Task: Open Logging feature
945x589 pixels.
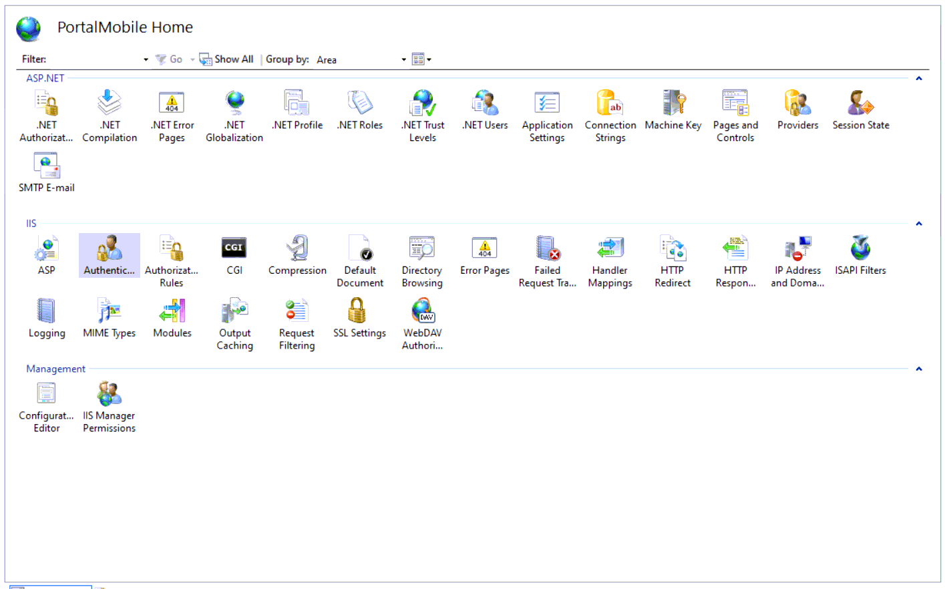Action: coord(46,319)
